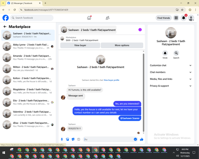Open the install app icon in address bar
This screenshot has height=159, width=199.
[x=177, y=10]
